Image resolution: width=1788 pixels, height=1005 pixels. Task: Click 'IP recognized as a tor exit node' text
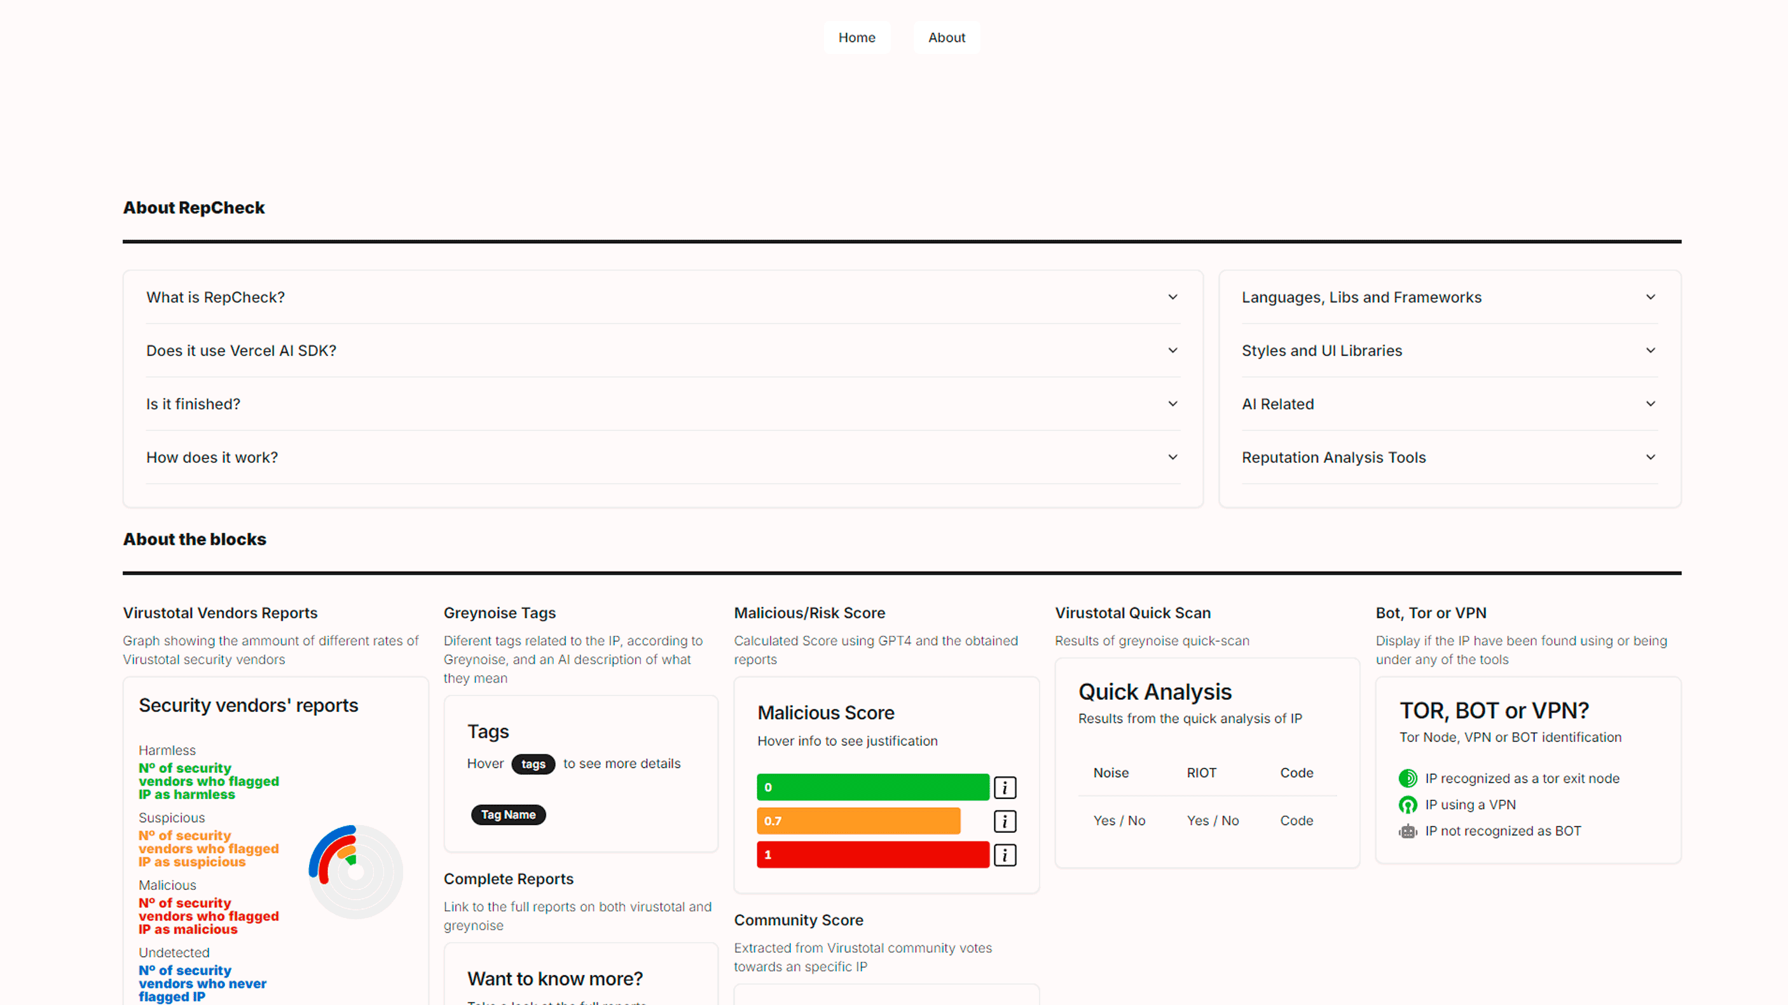[x=1522, y=779]
